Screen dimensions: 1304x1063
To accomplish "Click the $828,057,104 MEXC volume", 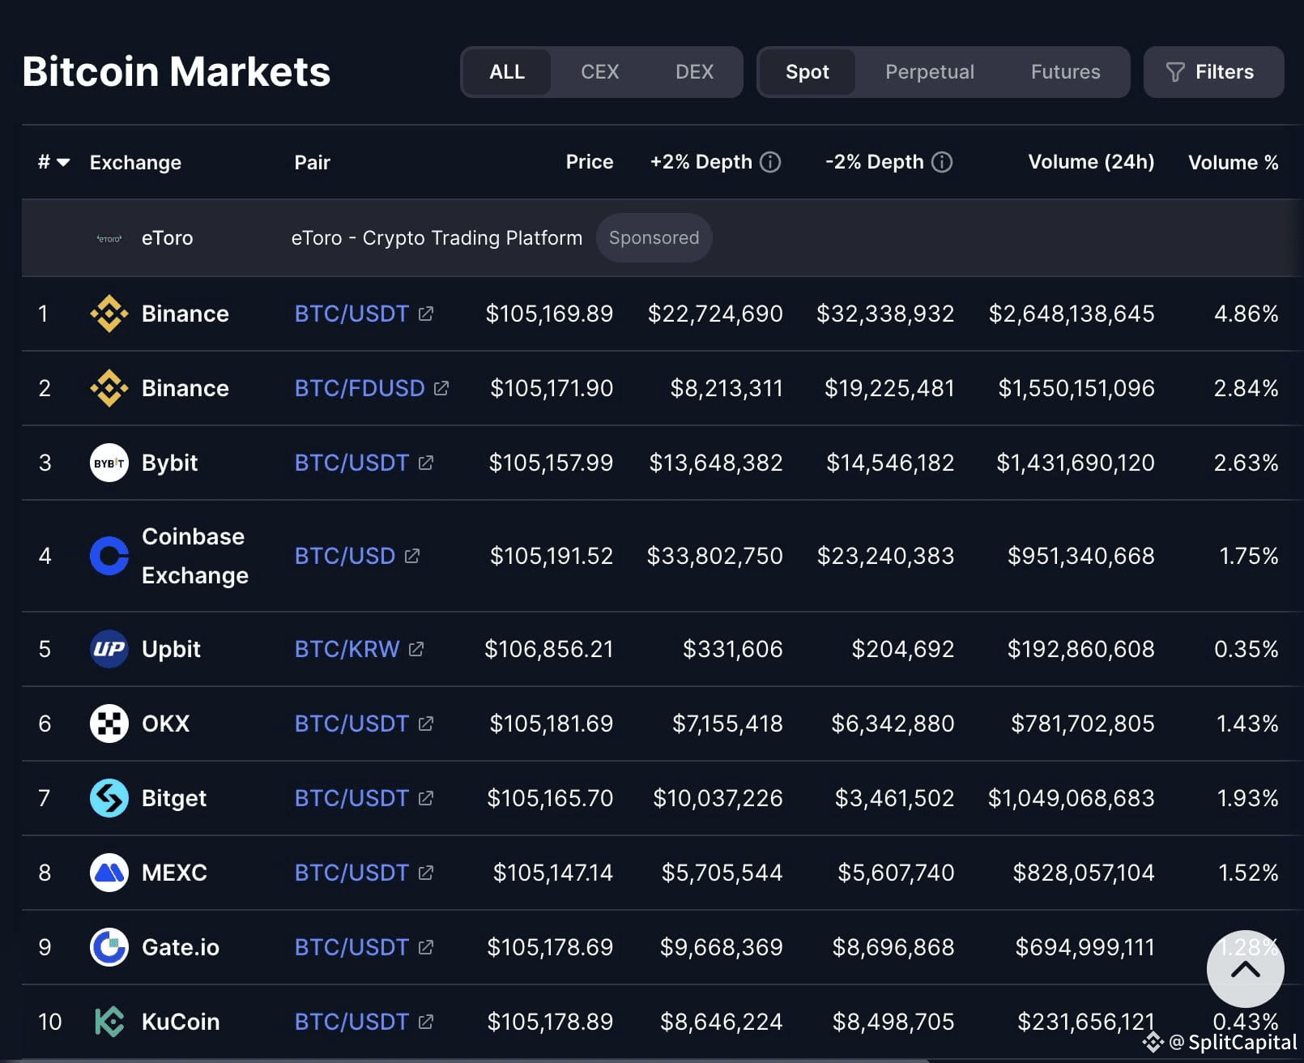I will 1084,873.
